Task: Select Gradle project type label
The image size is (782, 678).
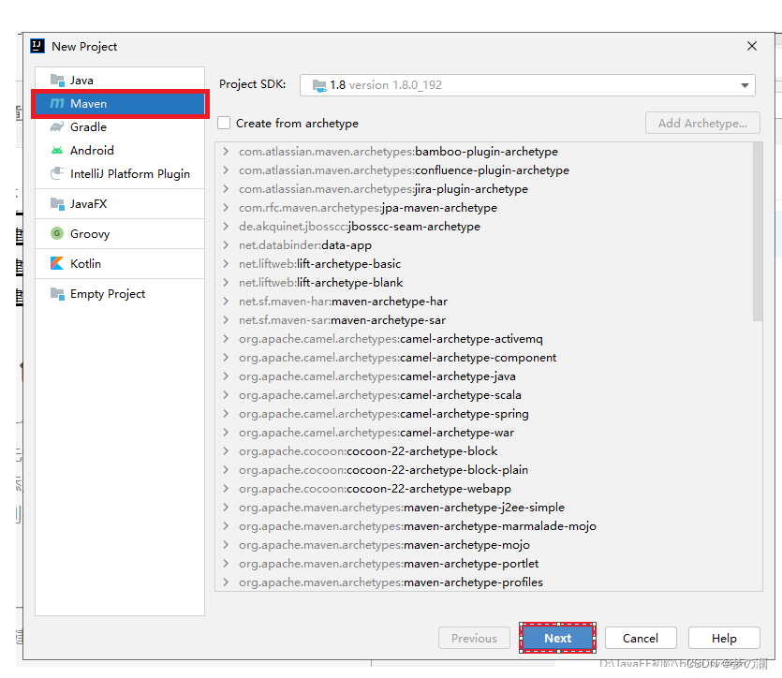Action: [x=88, y=126]
